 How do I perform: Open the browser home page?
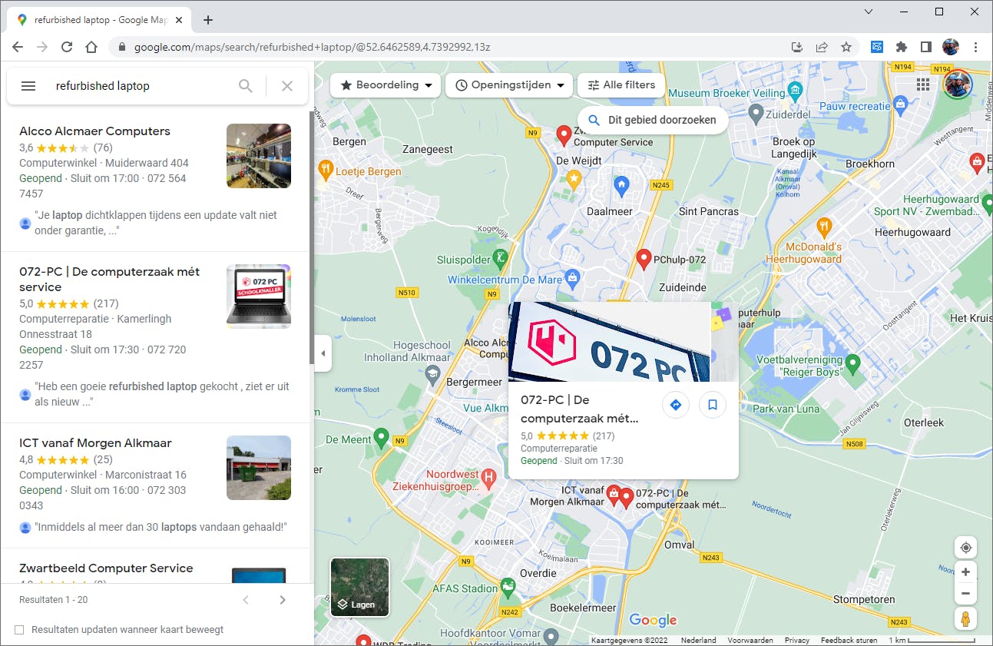tap(91, 47)
